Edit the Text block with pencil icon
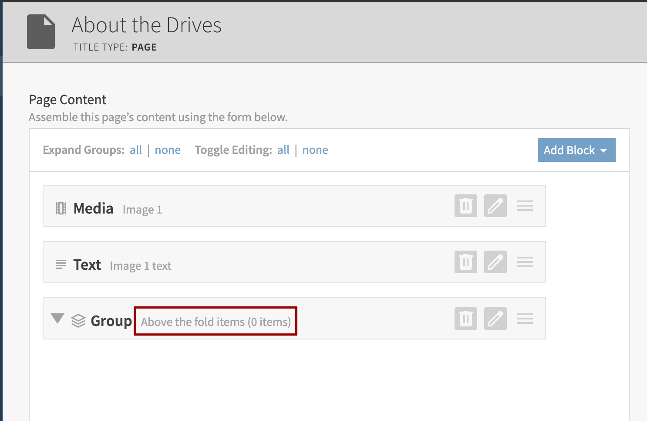The width and height of the screenshot is (647, 421). point(495,262)
